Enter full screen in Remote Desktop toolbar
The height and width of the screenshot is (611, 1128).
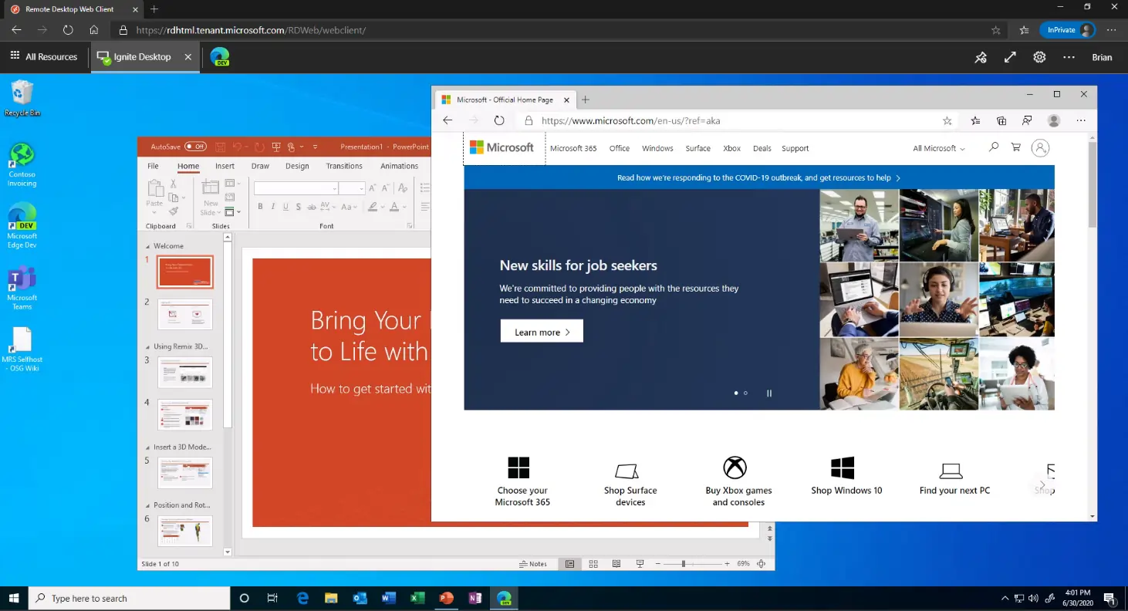tap(1010, 57)
